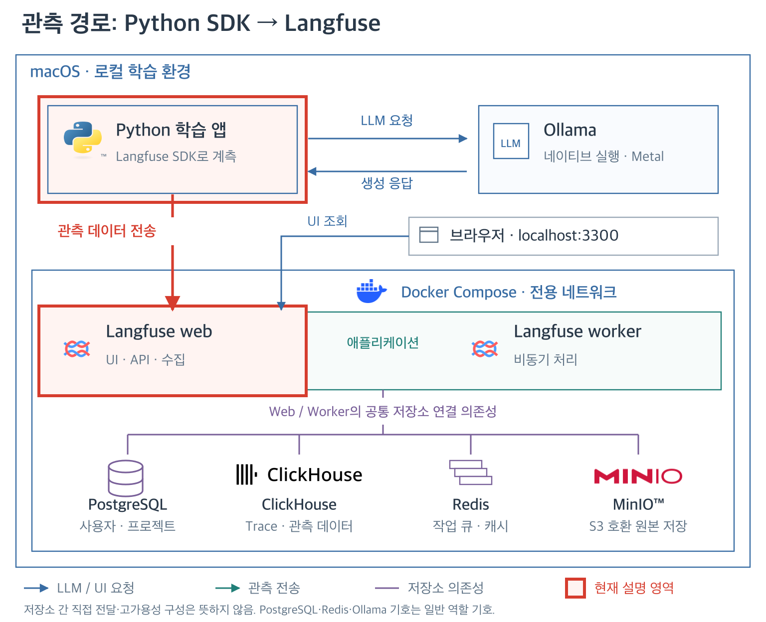The image size is (766, 622).
Task: Click the "사용자 · 프로젝트" caption
Action: click(x=128, y=526)
